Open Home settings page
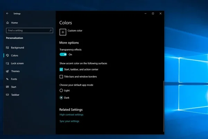The image size is (208, 139). click(x=15, y=23)
